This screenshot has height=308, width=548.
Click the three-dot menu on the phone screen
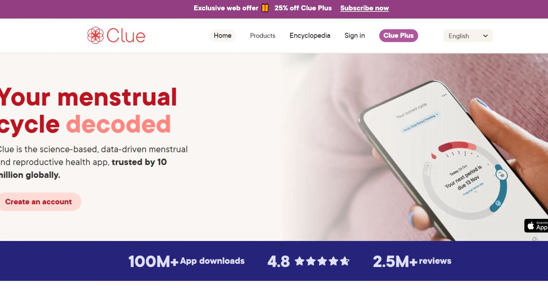pyautogui.click(x=444, y=95)
